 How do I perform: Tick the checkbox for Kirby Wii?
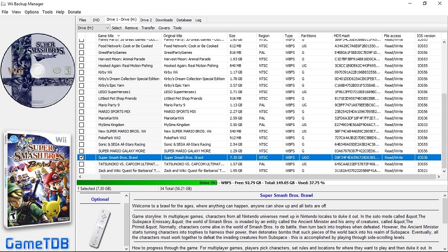(x=82, y=72)
